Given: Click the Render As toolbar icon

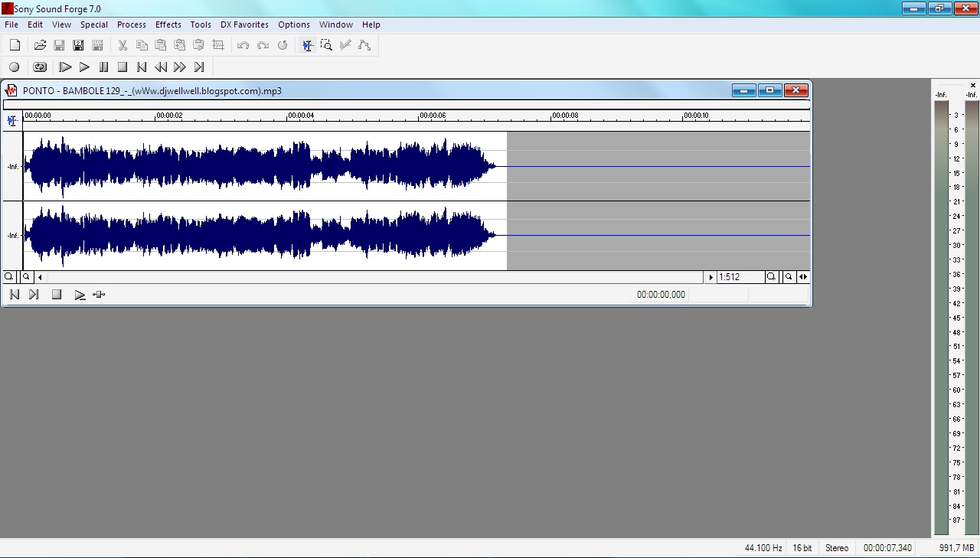Looking at the screenshot, I should click(x=97, y=45).
